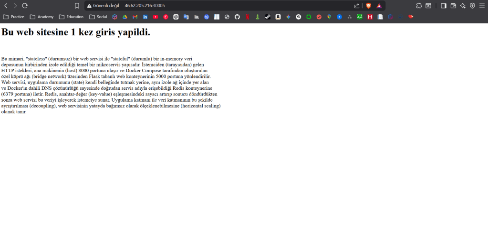This screenshot has width=488, height=246.
Task: Bookmark this page
Action: [x=77, y=6]
